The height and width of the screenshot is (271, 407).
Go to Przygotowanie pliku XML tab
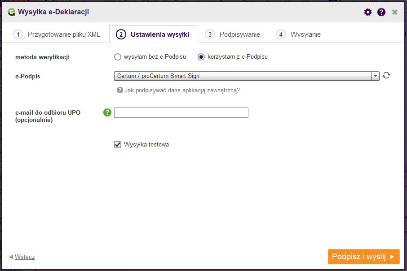tap(57, 34)
